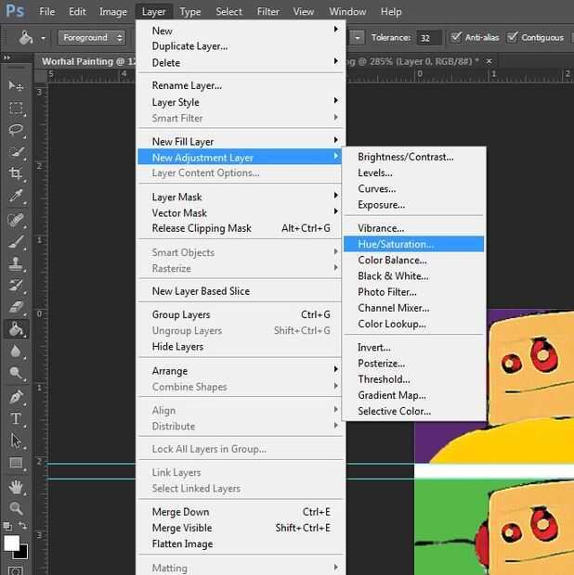574x575 pixels.
Task: Select the Path Selection tool
Action: (16, 441)
